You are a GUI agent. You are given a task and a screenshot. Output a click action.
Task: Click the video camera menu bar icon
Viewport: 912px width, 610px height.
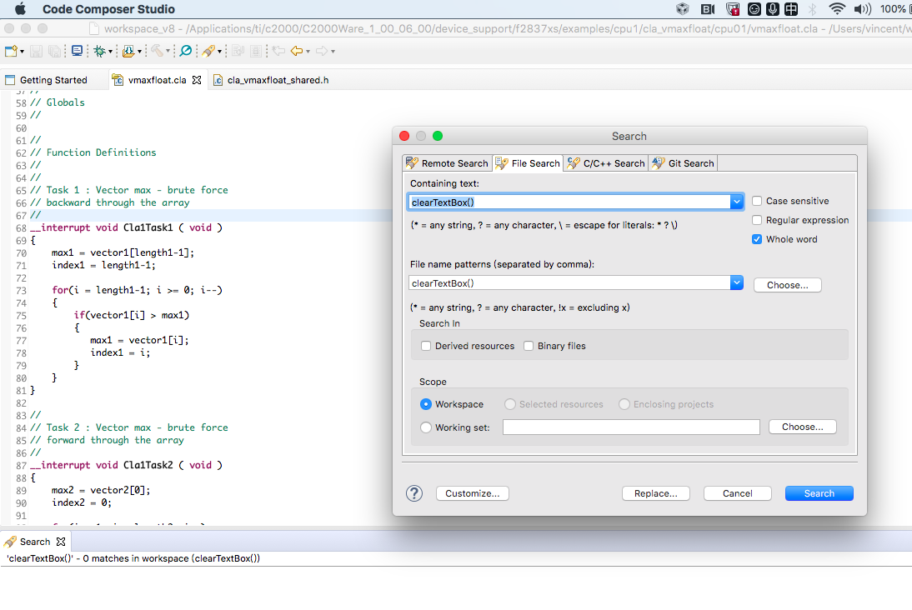(x=707, y=8)
